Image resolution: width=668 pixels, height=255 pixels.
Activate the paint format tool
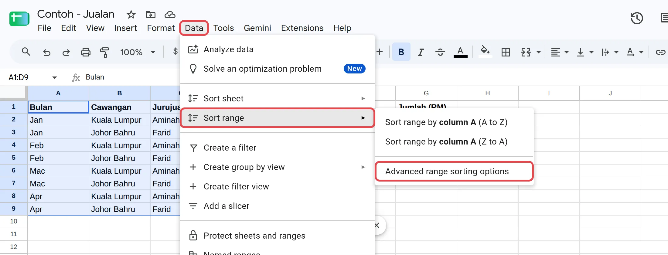104,52
